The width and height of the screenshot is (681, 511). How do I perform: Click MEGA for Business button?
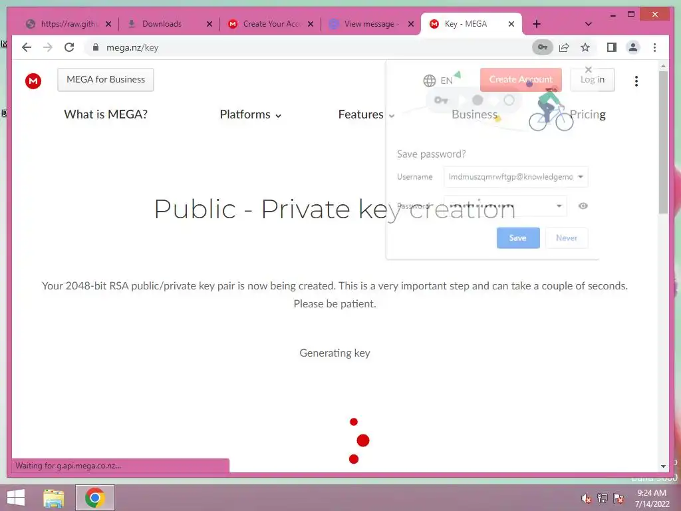point(106,80)
